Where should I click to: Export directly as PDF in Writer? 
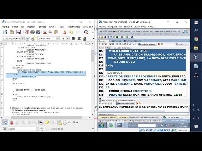coord(27,32)
